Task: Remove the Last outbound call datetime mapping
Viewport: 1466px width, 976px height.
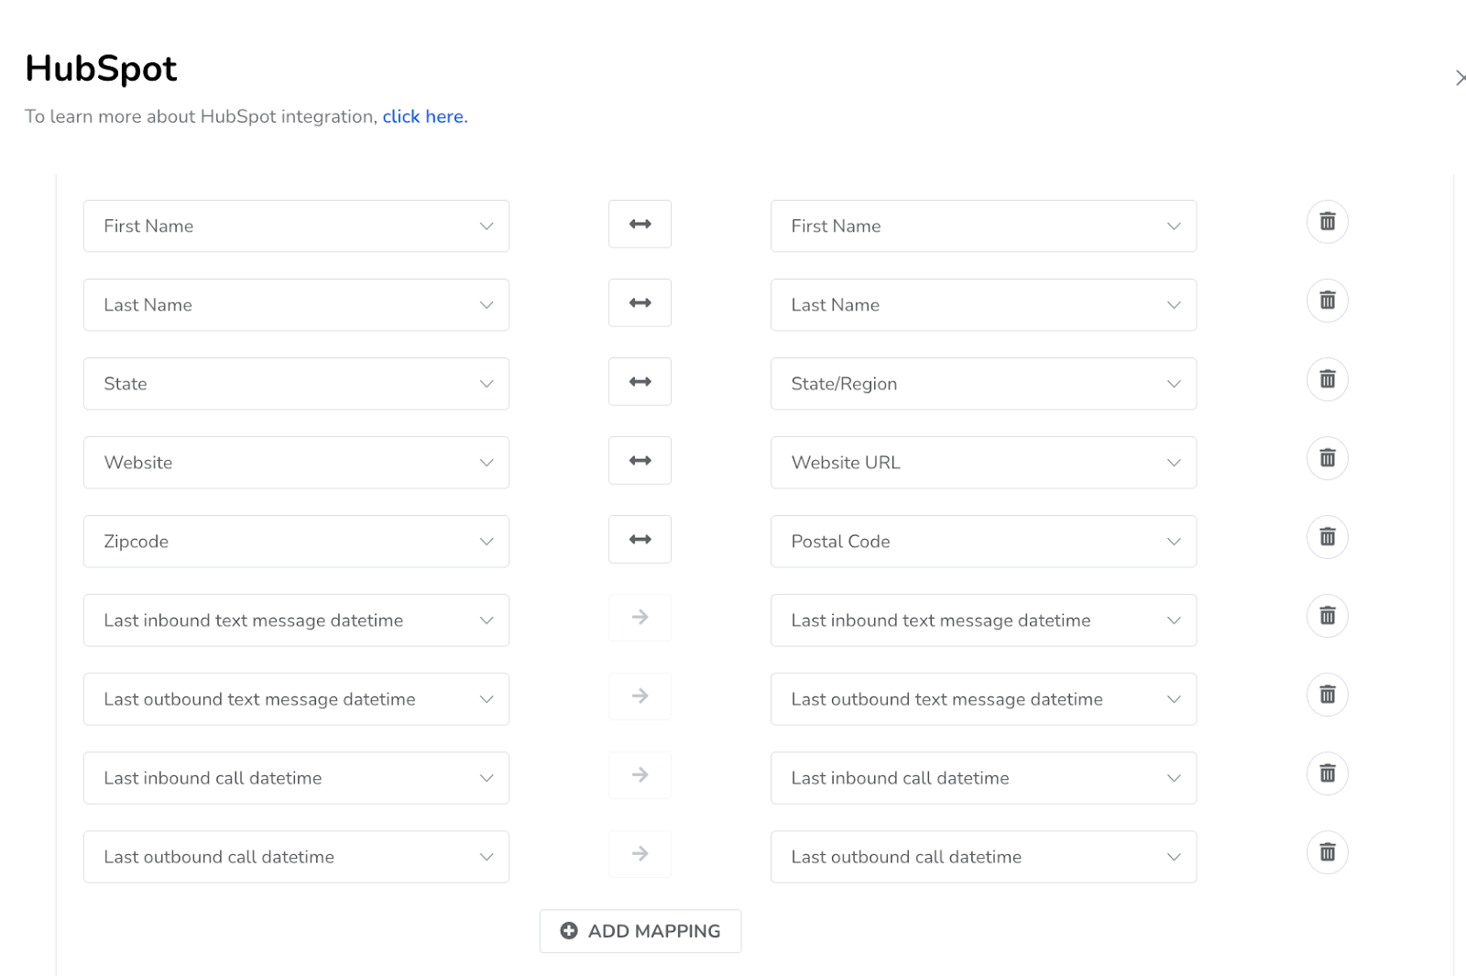Action: click(x=1327, y=852)
